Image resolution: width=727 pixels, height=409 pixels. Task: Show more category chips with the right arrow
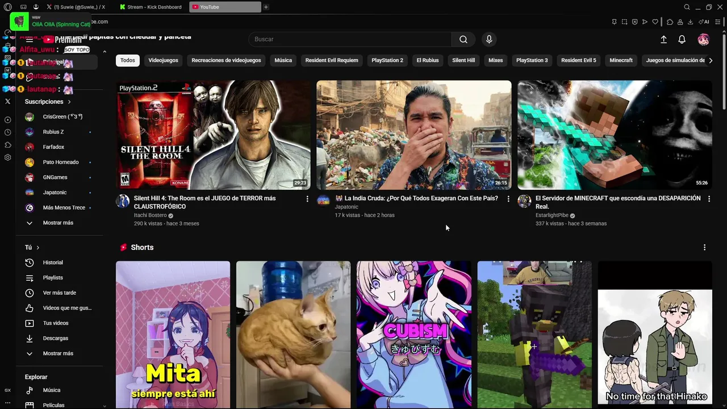tap(710, 60)
